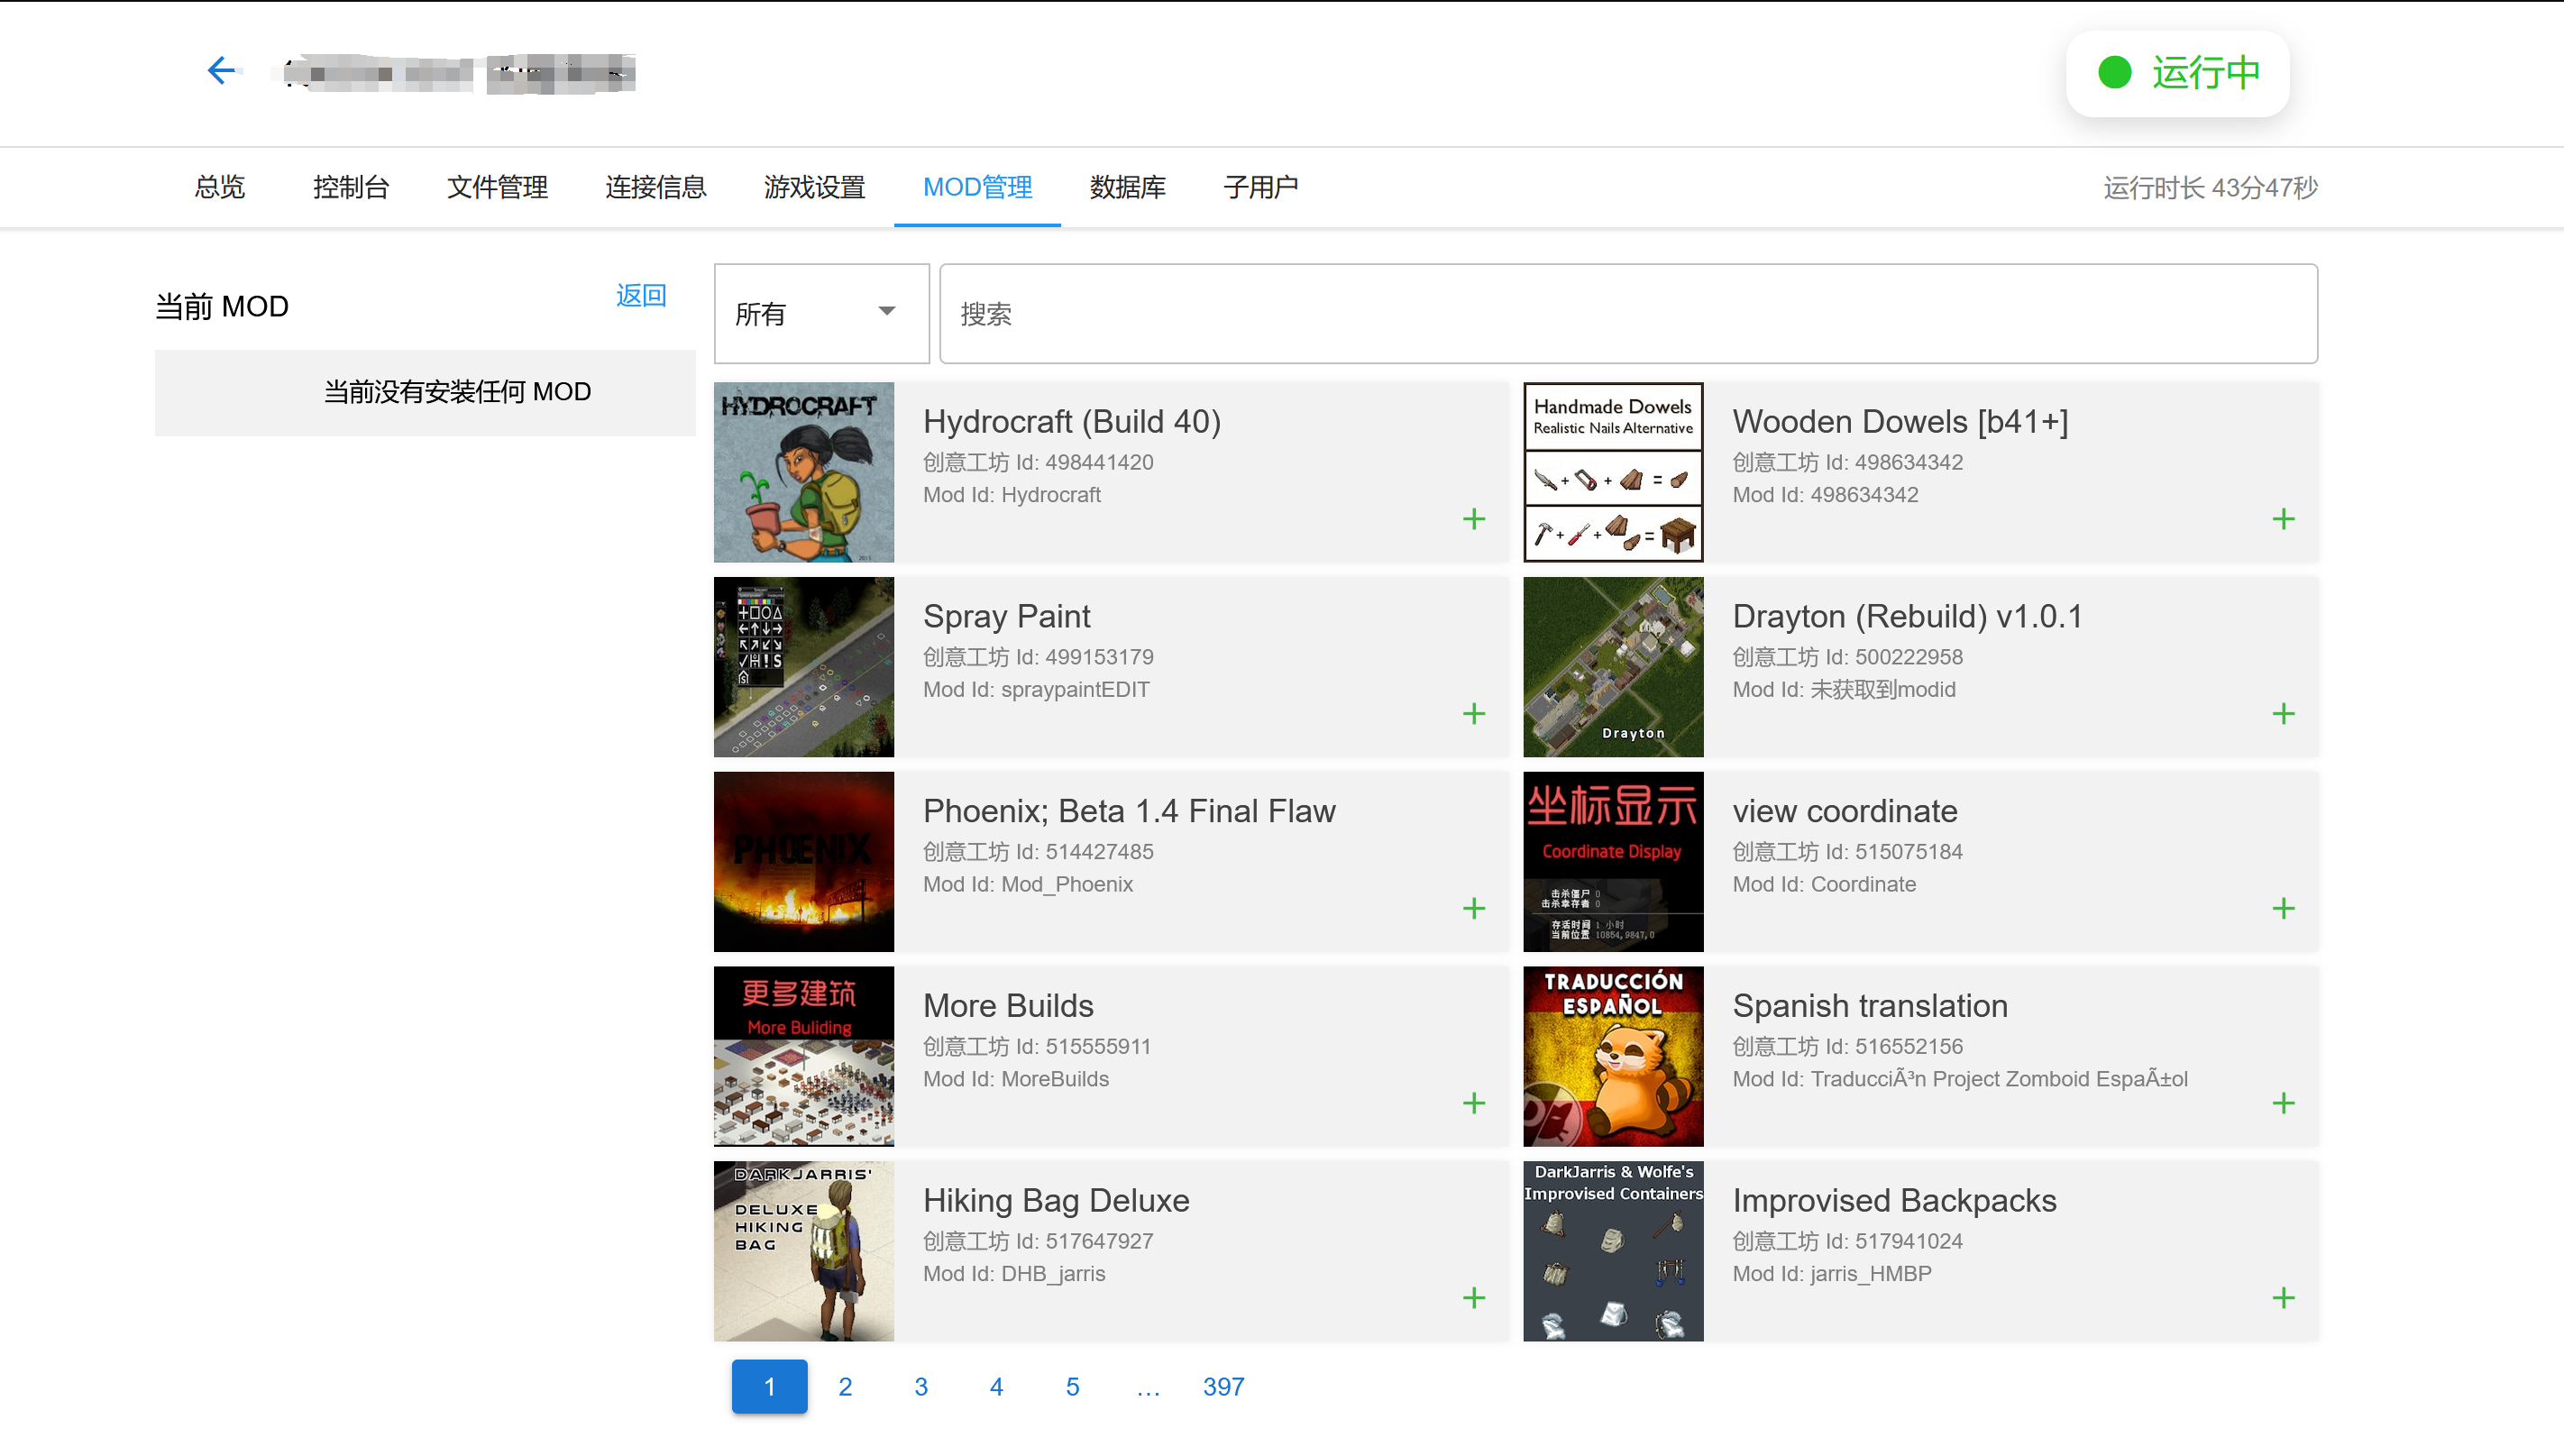Click the Mod Id: DHB_jarris text
The height and width of the screenshot is (1456, 2564).
click(x=1014, y=1273)
